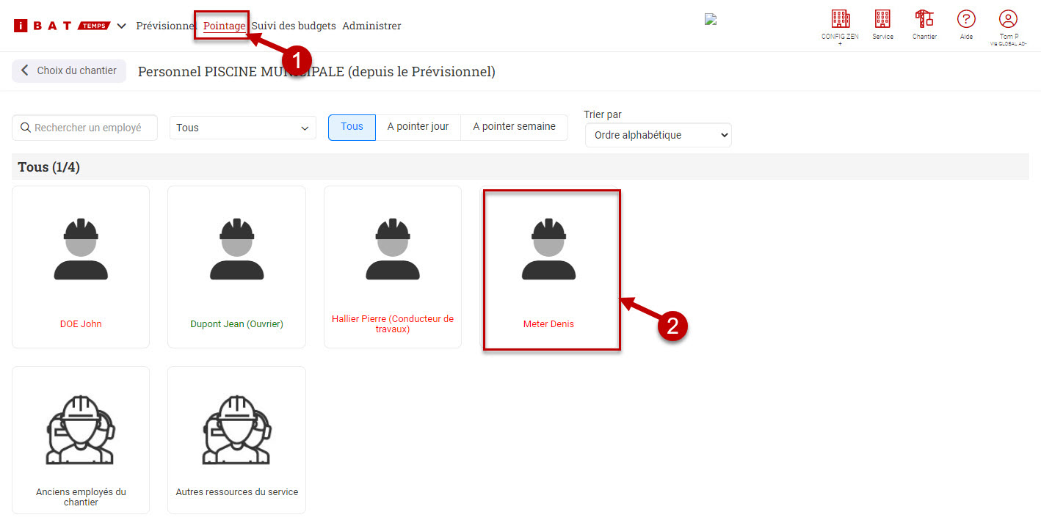Switch filter to A pointer semaine
The height and width of the screenshot is (523, 1041).
514,127
